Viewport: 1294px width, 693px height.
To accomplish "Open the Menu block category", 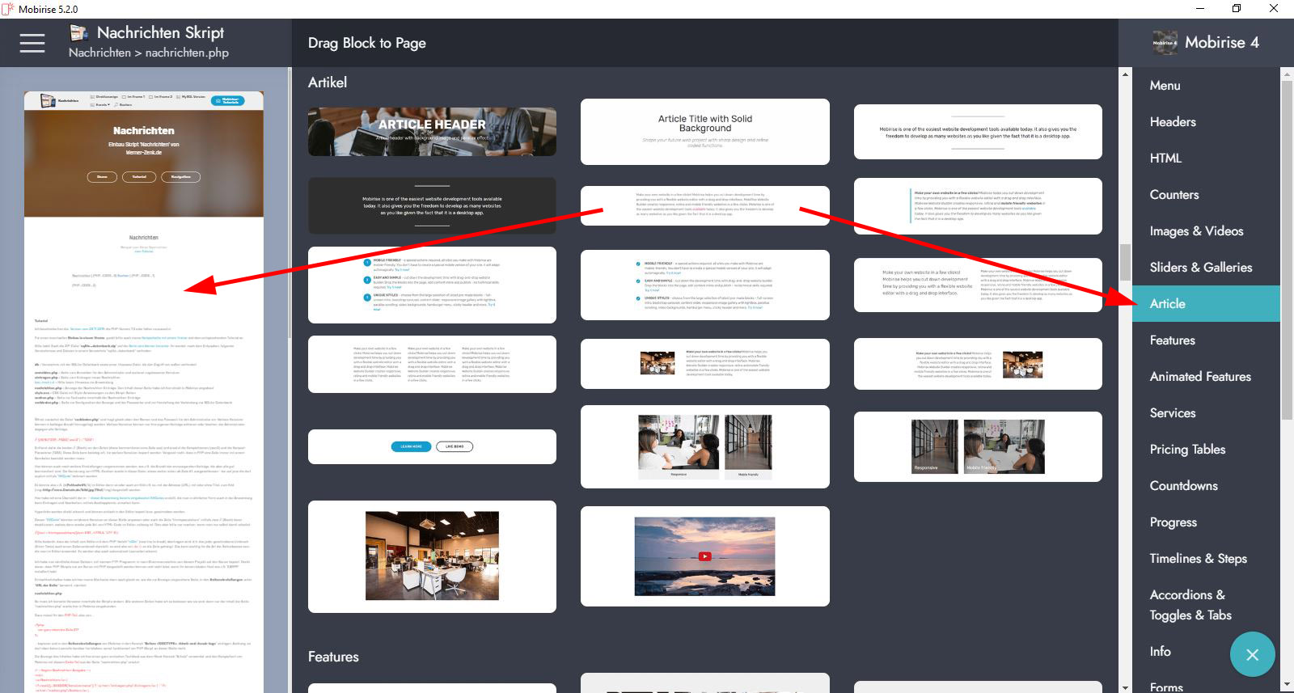I will tap(1165, 85).
